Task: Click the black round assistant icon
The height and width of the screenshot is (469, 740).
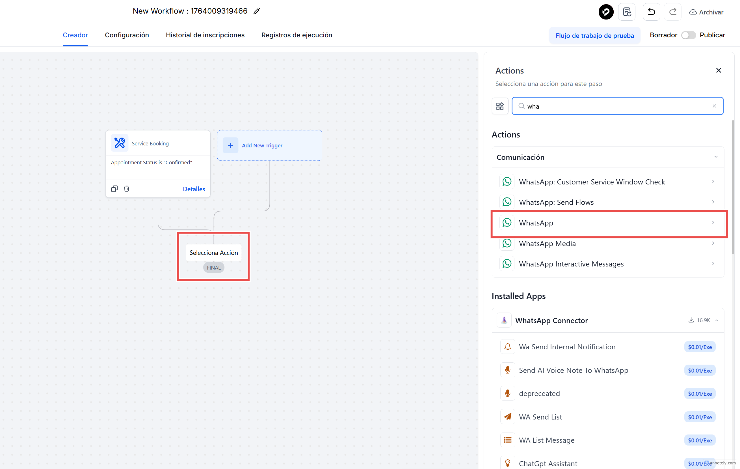Action: click(606, 12)
